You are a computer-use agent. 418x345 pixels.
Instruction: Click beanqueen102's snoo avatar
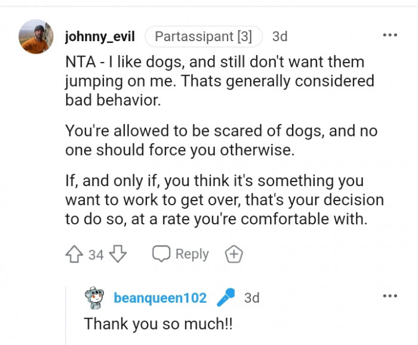coord(94,298)
